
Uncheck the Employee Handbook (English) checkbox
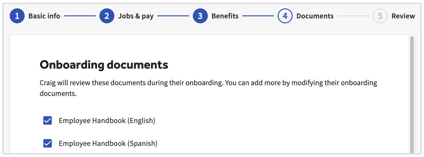(48, 121)
